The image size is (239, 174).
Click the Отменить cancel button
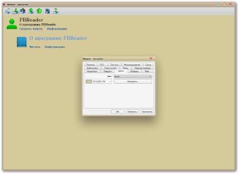pyautogui.click(x=132, y=112)
